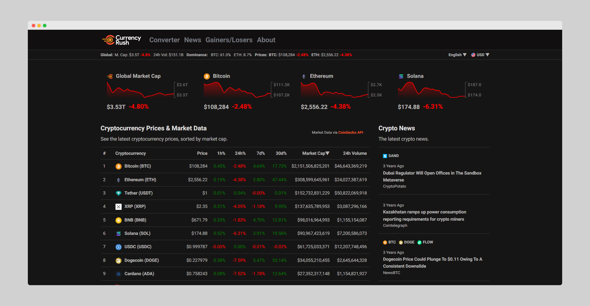Click the USDC icon in table row
The width and height of the screenshot is (590, 306).
119,247
